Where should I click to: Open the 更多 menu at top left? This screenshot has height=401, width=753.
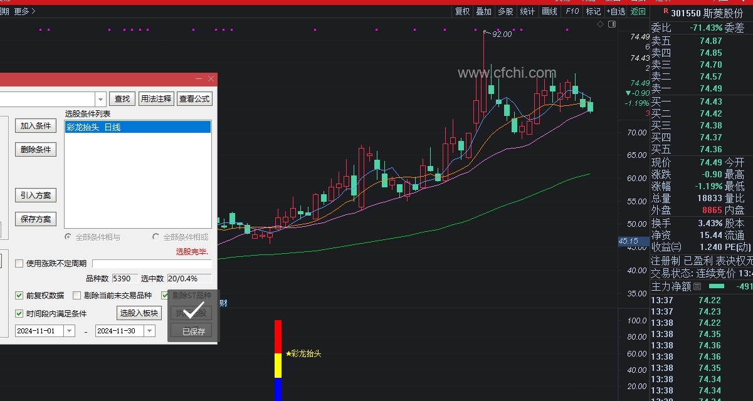click(x=24, y=11)
